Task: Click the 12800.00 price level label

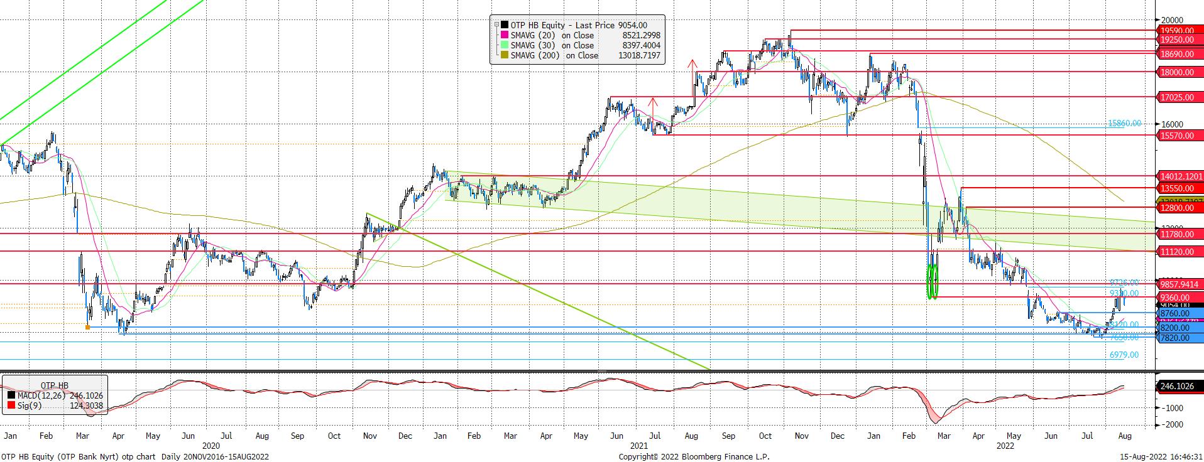Action: [x=1179, y=208]
